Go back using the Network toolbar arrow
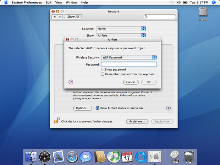 pos(55,17)
